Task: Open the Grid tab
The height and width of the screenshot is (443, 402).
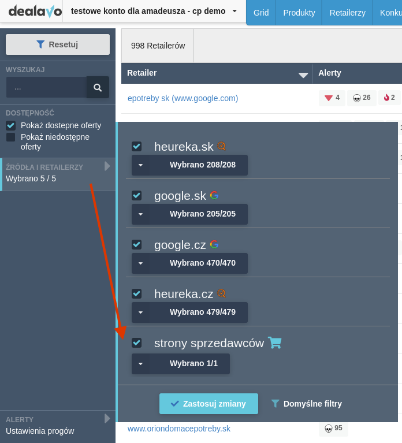Action: click(261, 13)
